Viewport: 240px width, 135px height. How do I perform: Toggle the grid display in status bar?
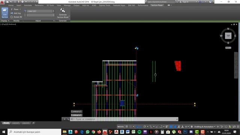click(127, 127)
